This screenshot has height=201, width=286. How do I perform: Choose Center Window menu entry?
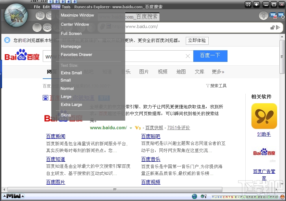tap(75, 24)
